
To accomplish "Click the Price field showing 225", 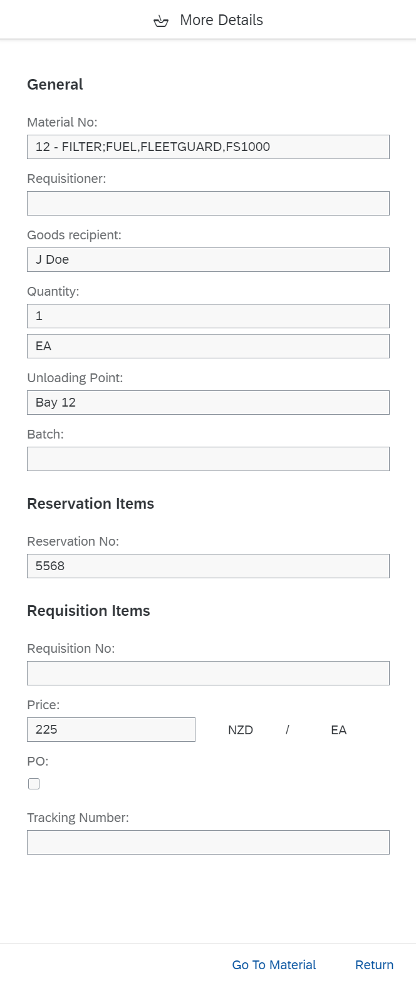I will (111, 729).
